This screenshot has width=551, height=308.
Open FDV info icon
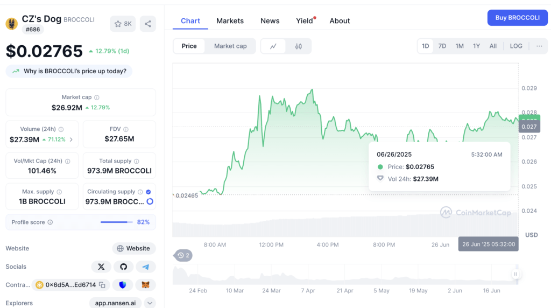click(x=126, y=129)
